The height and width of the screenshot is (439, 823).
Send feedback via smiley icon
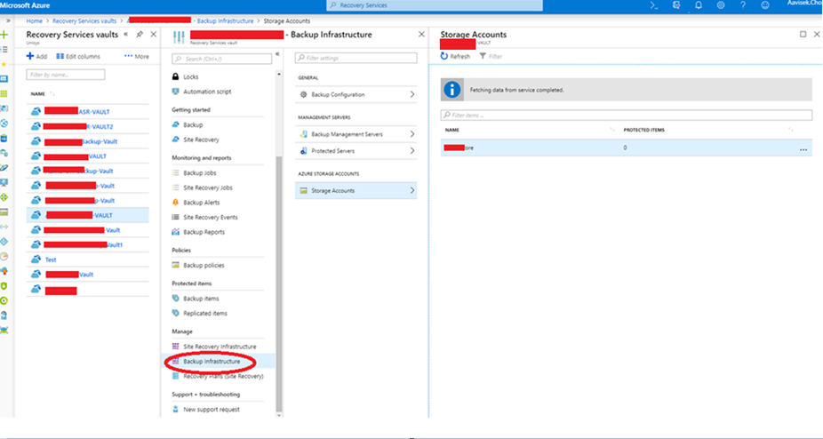(765, 5)
